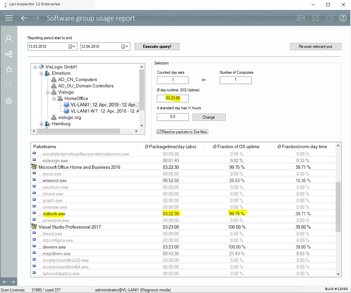
Task: Click the mspdbsrv.exe row icon
Action: [x=34, y=253]
